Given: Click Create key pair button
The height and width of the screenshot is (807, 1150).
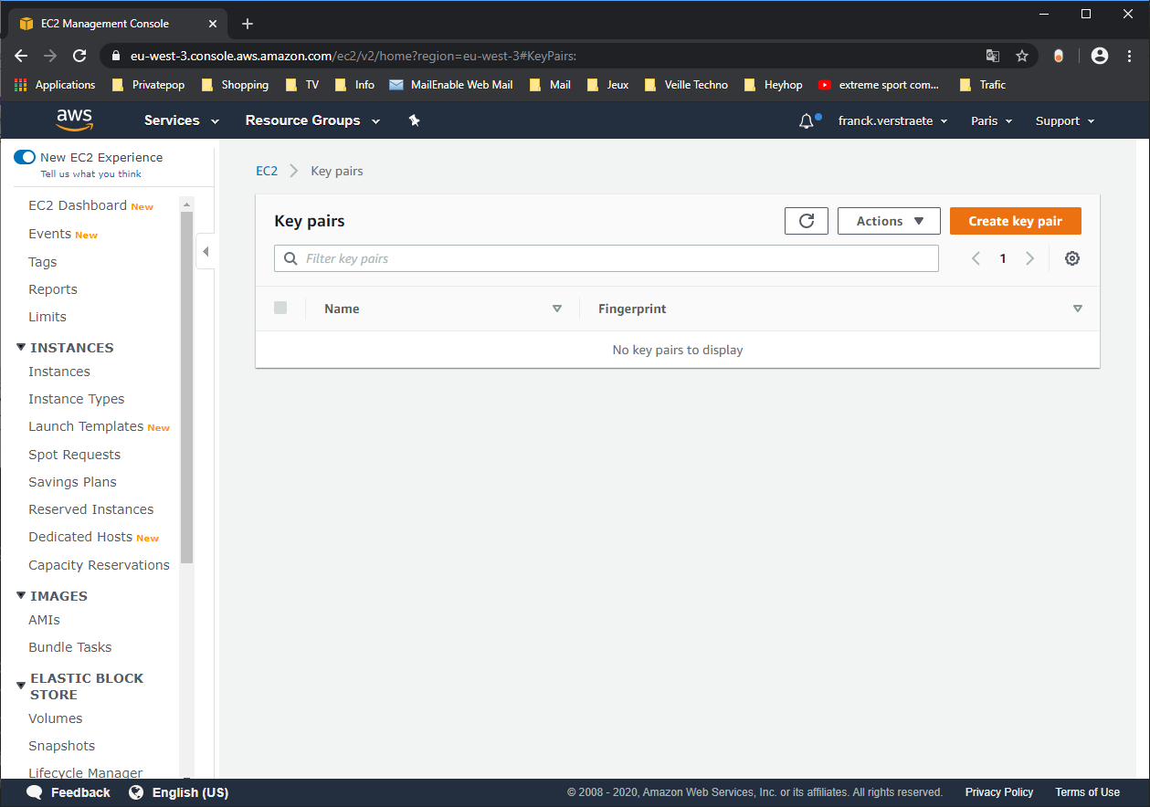Looking at the screenshot, I should tap(1016, 221).
